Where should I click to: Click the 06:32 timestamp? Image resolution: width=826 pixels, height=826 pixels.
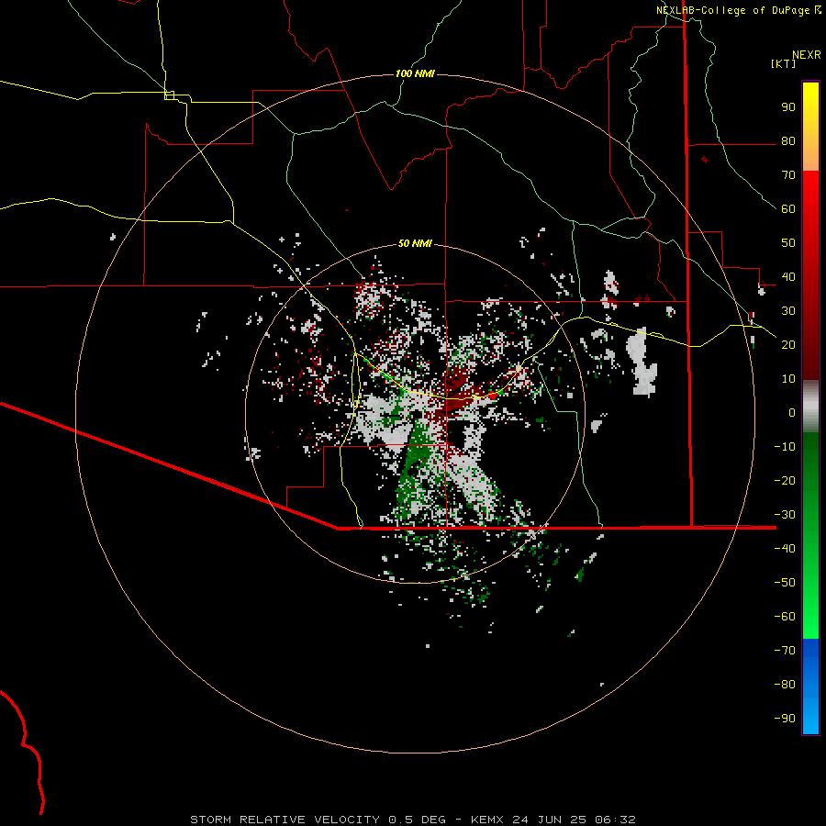click(615, 820)
